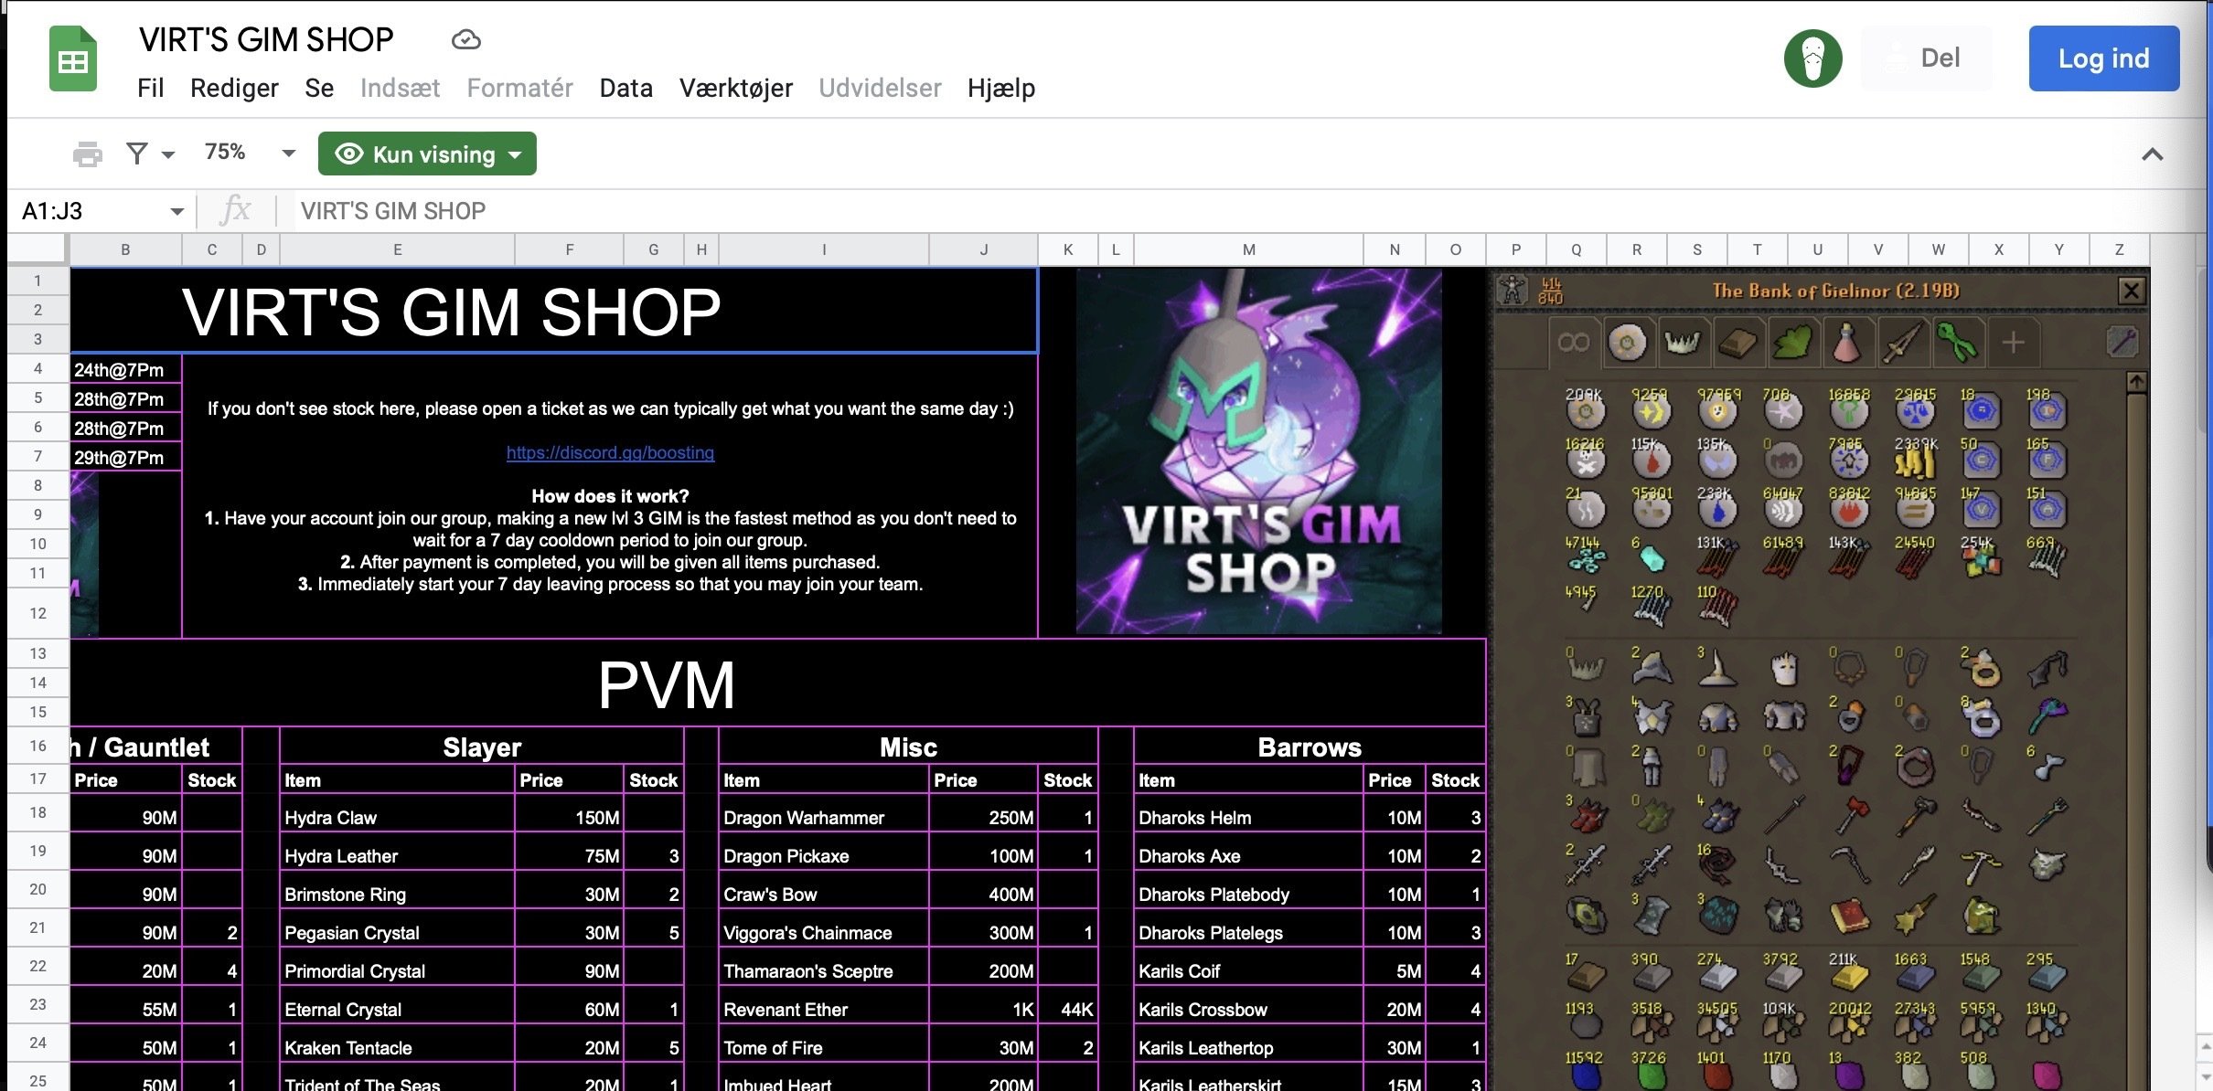
Task: Expand the filter views dropdown arrow
Action: click(x=168, y=154)
